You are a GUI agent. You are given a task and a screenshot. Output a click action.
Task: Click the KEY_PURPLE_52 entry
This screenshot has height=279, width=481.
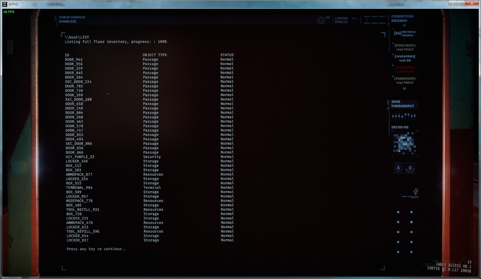80,157
